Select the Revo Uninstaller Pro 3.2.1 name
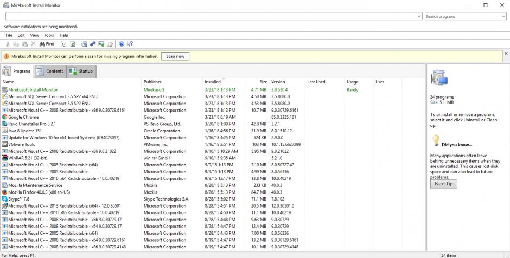The height and width of the screenshot is (258, 510). tap(32, 124)
